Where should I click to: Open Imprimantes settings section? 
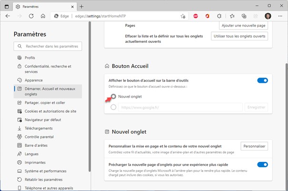(x=48, y=162)
